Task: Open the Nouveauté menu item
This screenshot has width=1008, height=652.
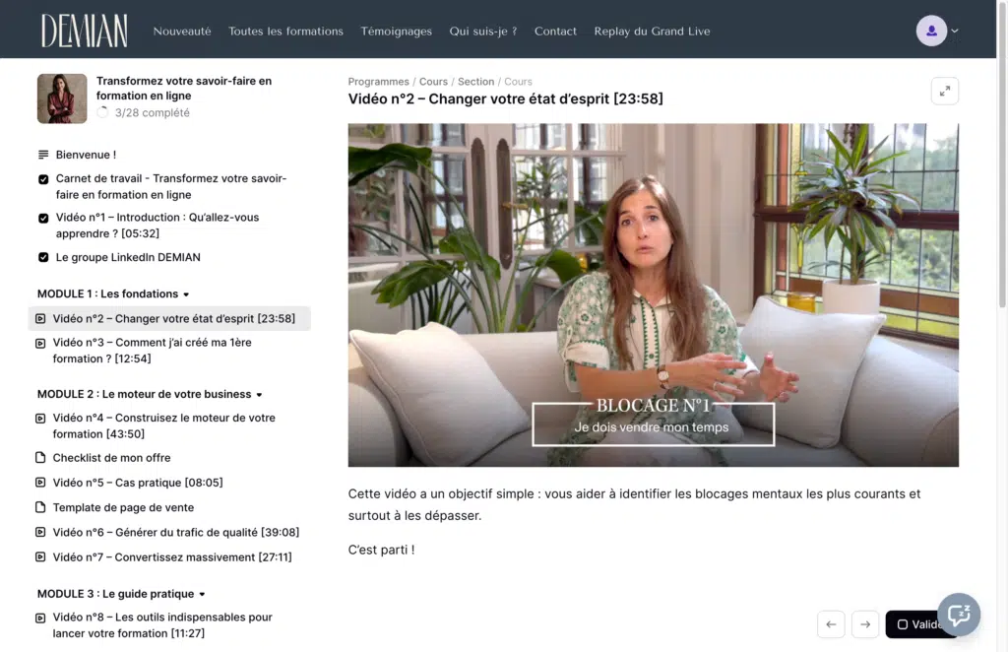Action: (x=182, y=31)
